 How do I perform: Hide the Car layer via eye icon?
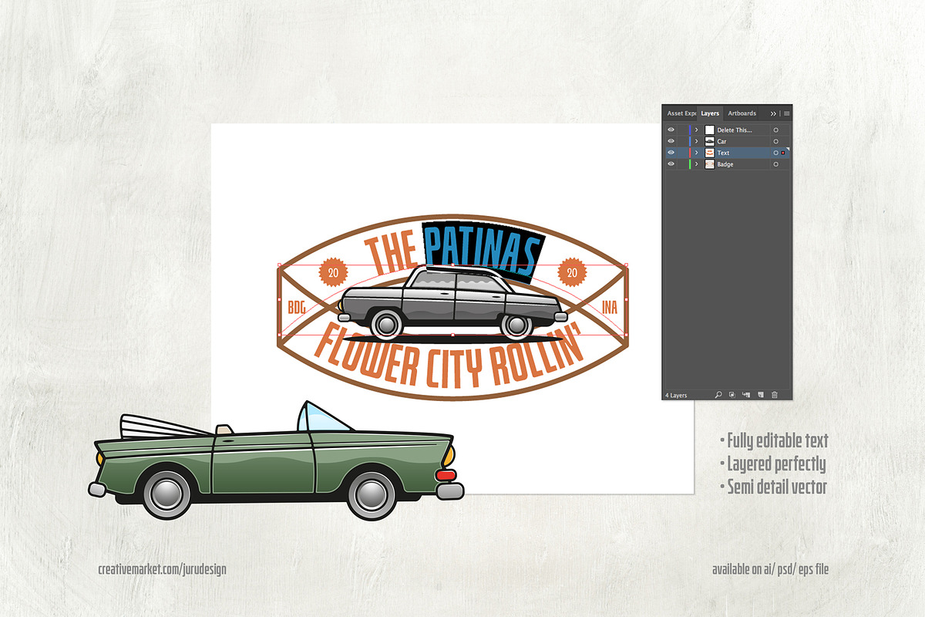[671, 141]
